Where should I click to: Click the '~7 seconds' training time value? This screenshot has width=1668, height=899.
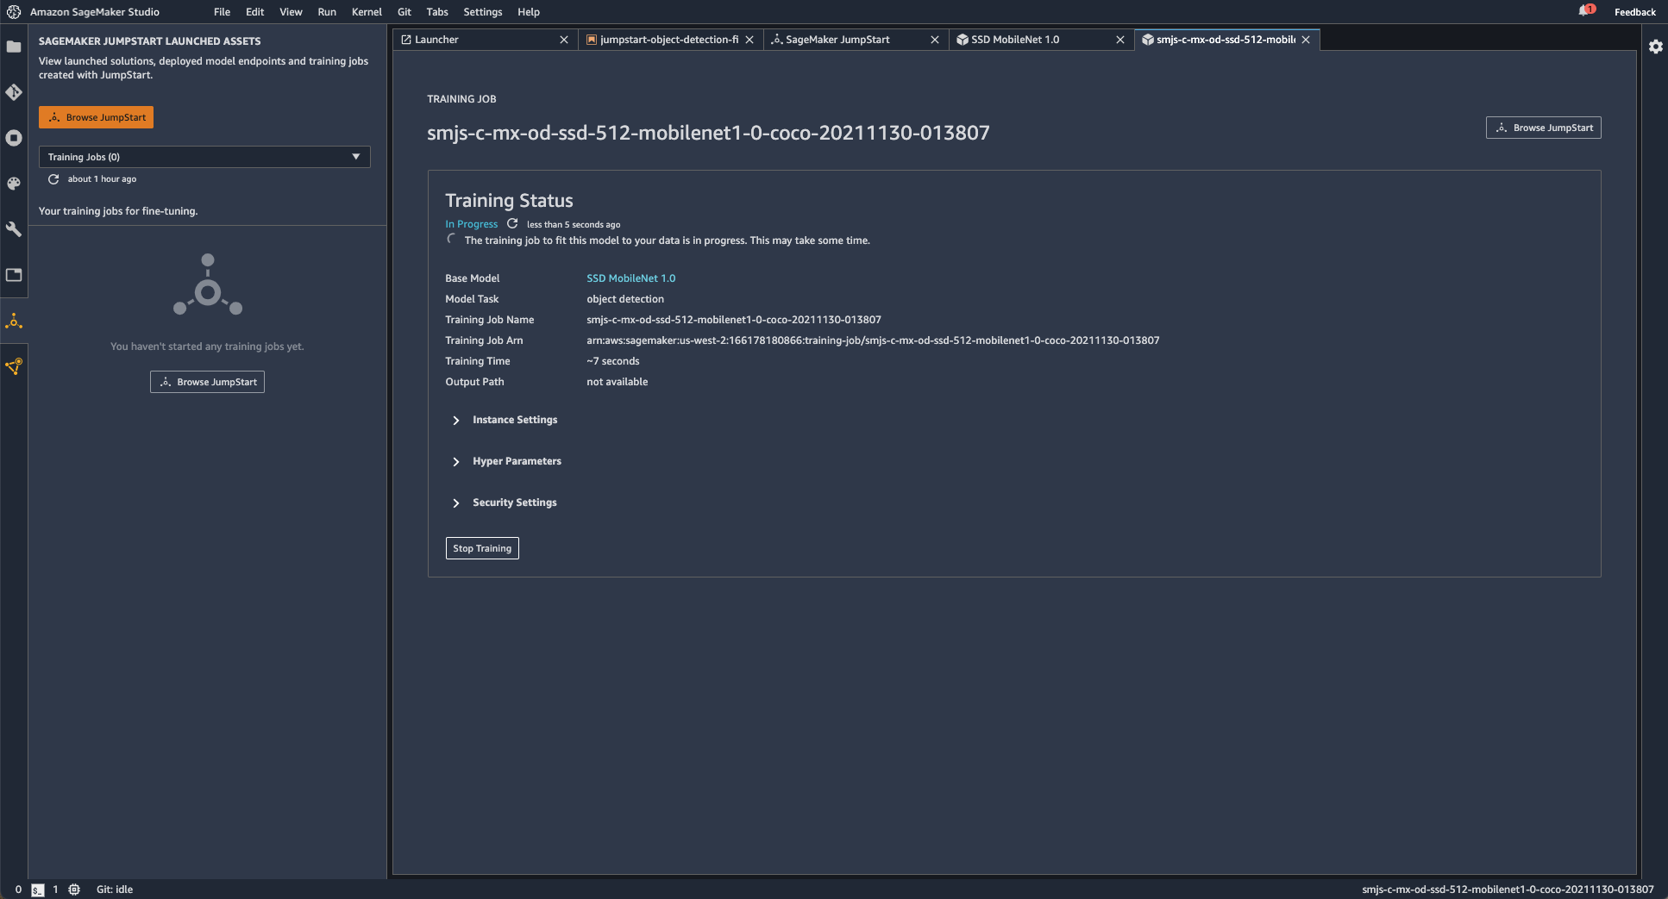[613, 361]
